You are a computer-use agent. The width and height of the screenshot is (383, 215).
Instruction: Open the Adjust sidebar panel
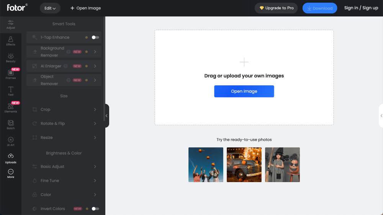point(10,24)
